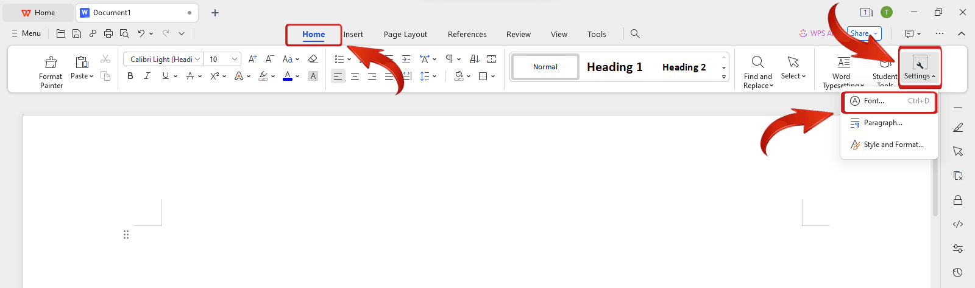Click the tabs ruler icon in paragraph group
The width and height of the screenshot is (975, 288).
(x=492, y=59)
